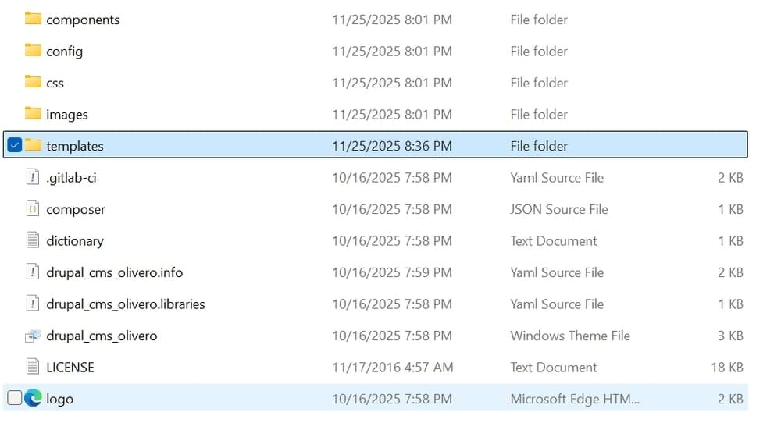The image size is (781, 430).
Task: Click the LICENSE text document icon
Action: click(33, 367)
